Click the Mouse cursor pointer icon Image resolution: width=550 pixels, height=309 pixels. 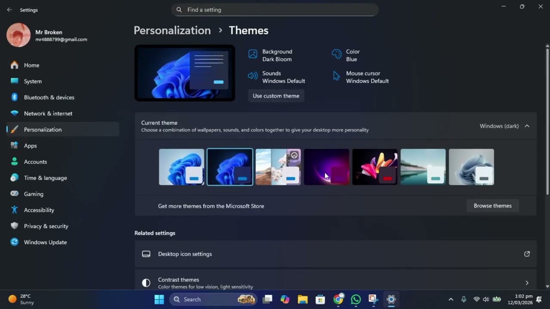(x=336, y=76)
